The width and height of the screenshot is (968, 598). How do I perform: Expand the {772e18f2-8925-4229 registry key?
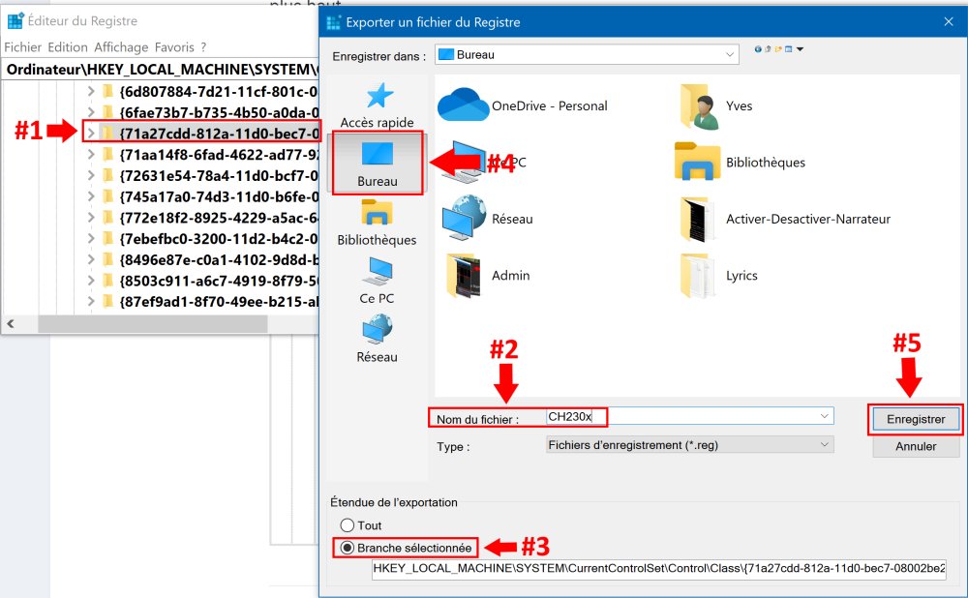[x=91, y=217]
